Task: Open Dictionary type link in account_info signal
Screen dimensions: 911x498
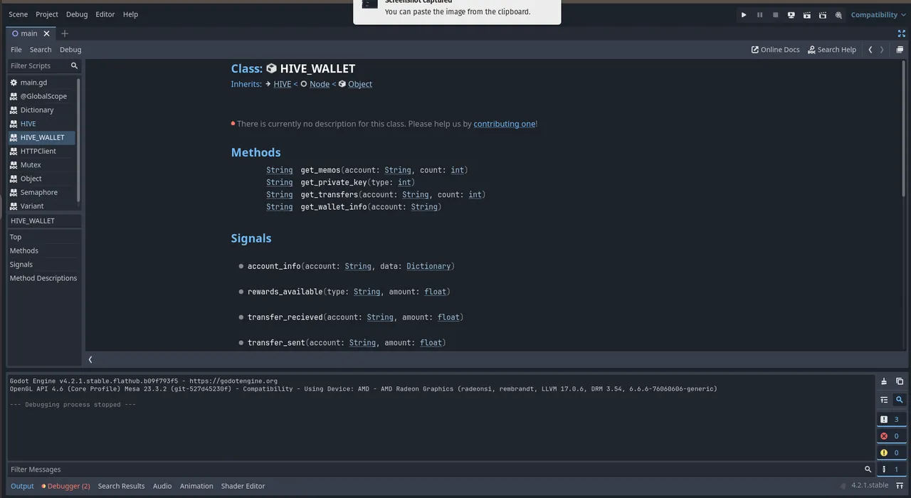Action: click(x=428, y=266)
